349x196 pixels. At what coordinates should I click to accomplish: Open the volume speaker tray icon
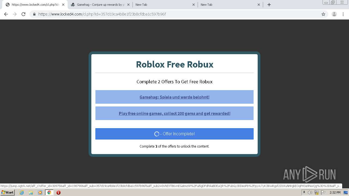310,192
